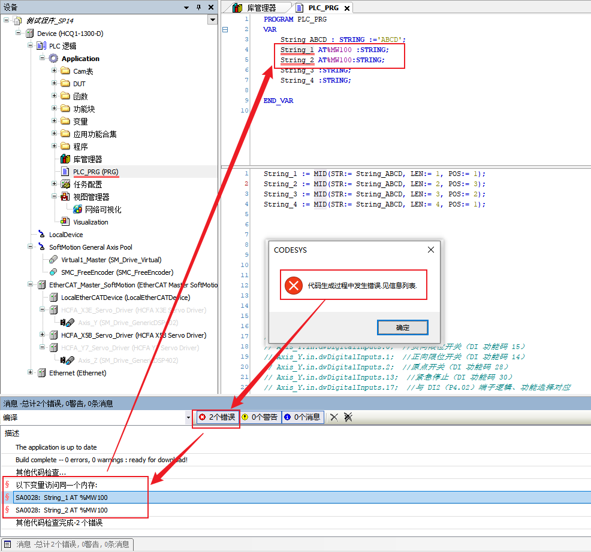The width and height of the screenshot is (591, 552).
Task: Toggle the 0个消息 message filter
Action: pyautogui.click(x=302, y=417)
